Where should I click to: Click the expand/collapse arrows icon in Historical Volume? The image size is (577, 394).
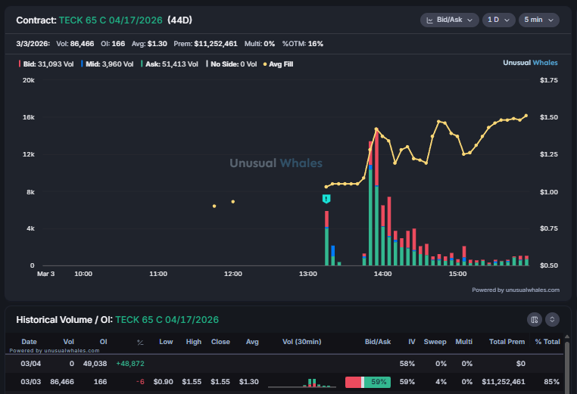point(552,319)
